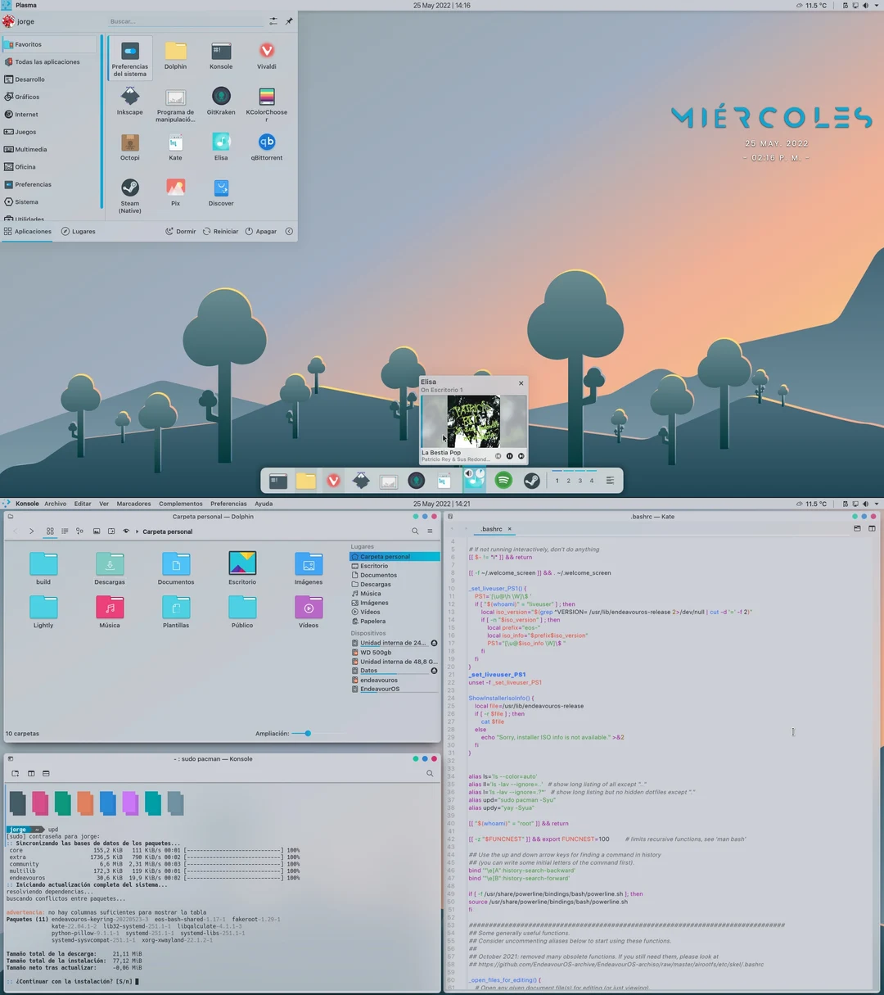
Task: Toggle compact list view in Dolphin
Action: [x=79, y=531]
